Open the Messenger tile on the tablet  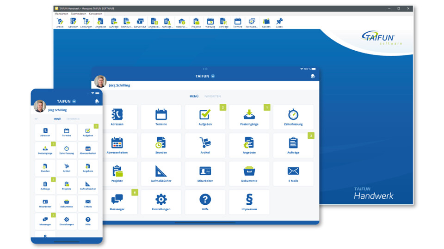pyautogui.click(x=117, y=202)
